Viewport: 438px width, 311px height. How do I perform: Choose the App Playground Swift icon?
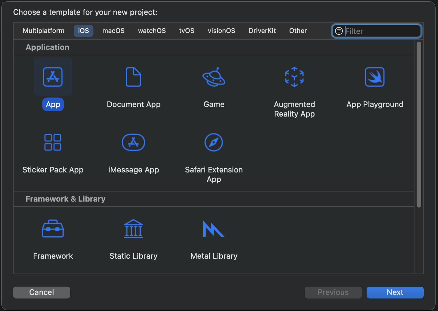[375, 77]
